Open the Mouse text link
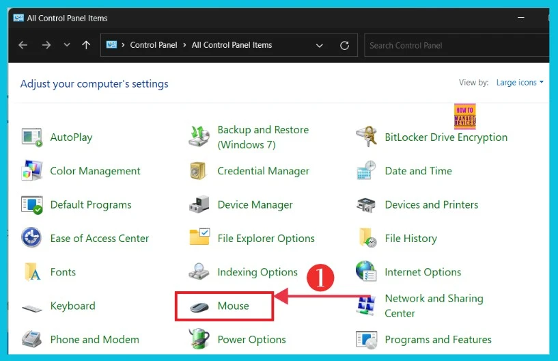 coord(233,306)
